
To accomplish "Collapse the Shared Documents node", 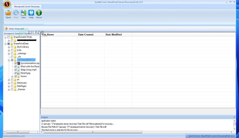I will pyautogui.click(x=9, y=60).
